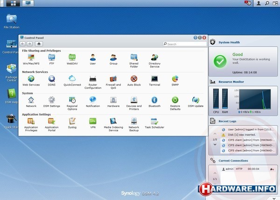The width and height of the screenshot is (280, 200).
Task: Open Hardware settings
Action: [113, 102]
